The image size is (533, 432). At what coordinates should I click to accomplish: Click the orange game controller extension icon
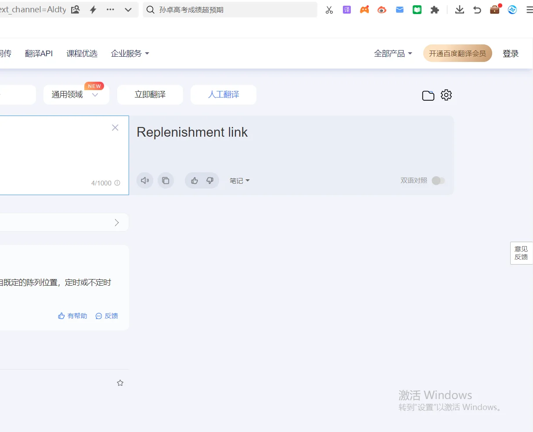click(364, 10)
